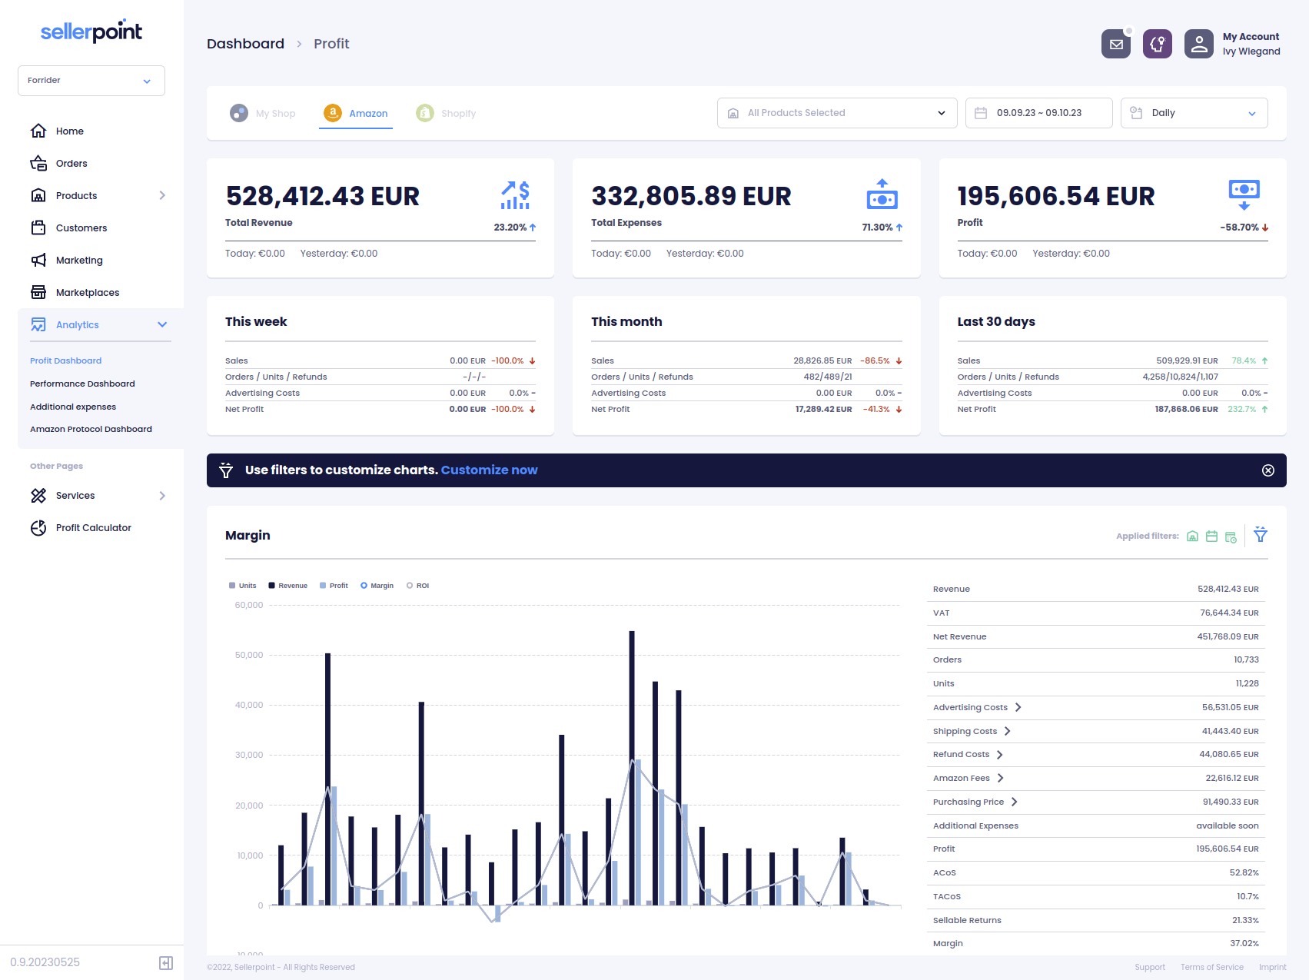The width and height of the screenshot is (1309, 980).
Task: Click the purple support headset icon
Action: pos(1157,45)
